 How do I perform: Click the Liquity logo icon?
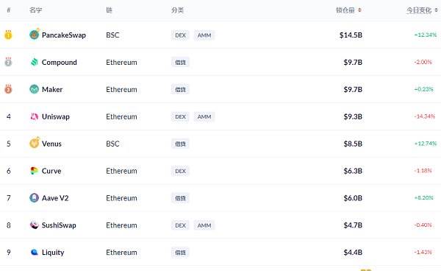pos(35,252)
